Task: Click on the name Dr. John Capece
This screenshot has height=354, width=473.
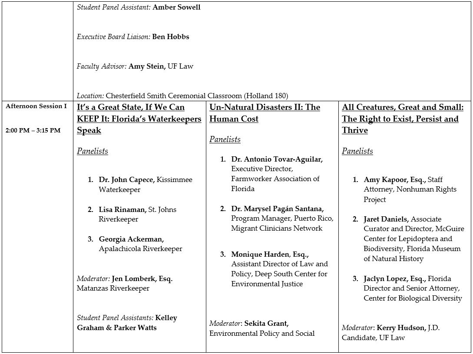Action: pos(126,180)
